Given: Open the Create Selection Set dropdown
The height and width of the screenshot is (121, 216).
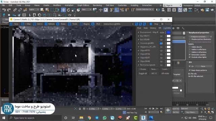Looking at the screenshot, I should click(145, 9).
